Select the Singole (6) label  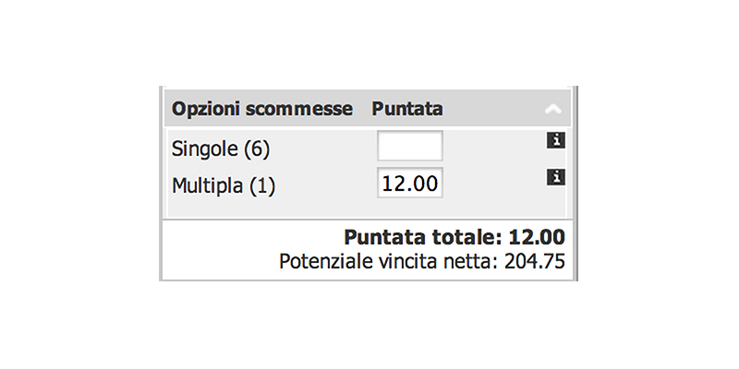coord(221,149)
